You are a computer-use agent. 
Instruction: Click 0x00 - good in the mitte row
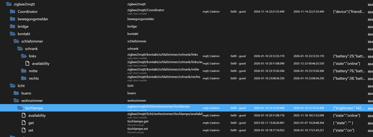coord(238,71)
